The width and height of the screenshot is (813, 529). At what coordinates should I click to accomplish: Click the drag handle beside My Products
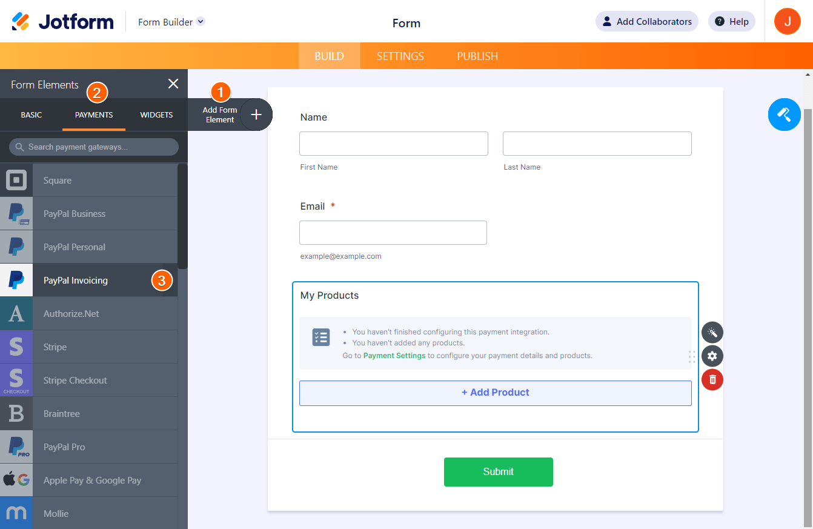pyautogui.click(x=692, y=357)
